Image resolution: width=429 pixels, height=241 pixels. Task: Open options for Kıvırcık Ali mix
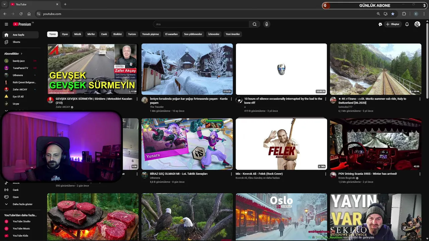[325, 174]
